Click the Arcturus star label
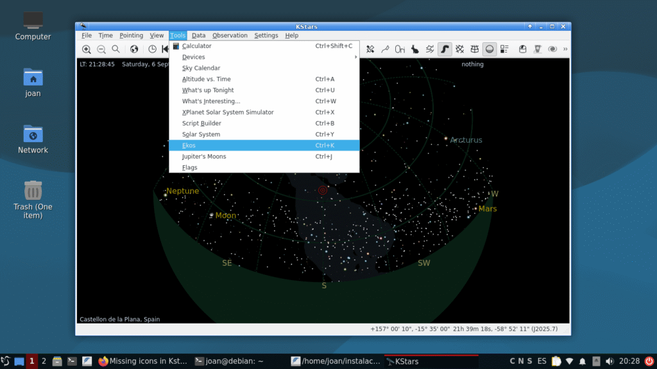Screen dimensions: 657x369 click(x=466, y=140)
